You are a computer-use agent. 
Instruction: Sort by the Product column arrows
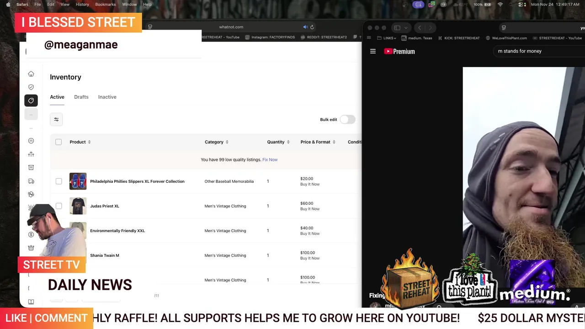click(89, 142)
